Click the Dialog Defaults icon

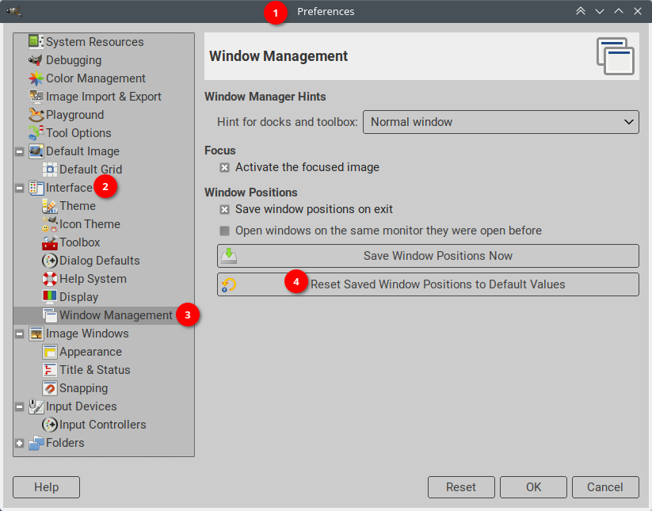click(49, 261)
